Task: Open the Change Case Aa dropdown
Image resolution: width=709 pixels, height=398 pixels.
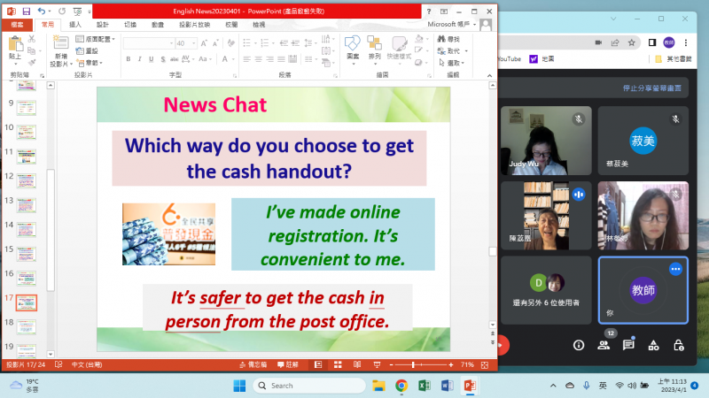Action: (205, 59)
